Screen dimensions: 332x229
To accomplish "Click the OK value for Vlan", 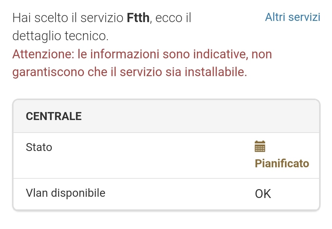I will pos(263,194).
